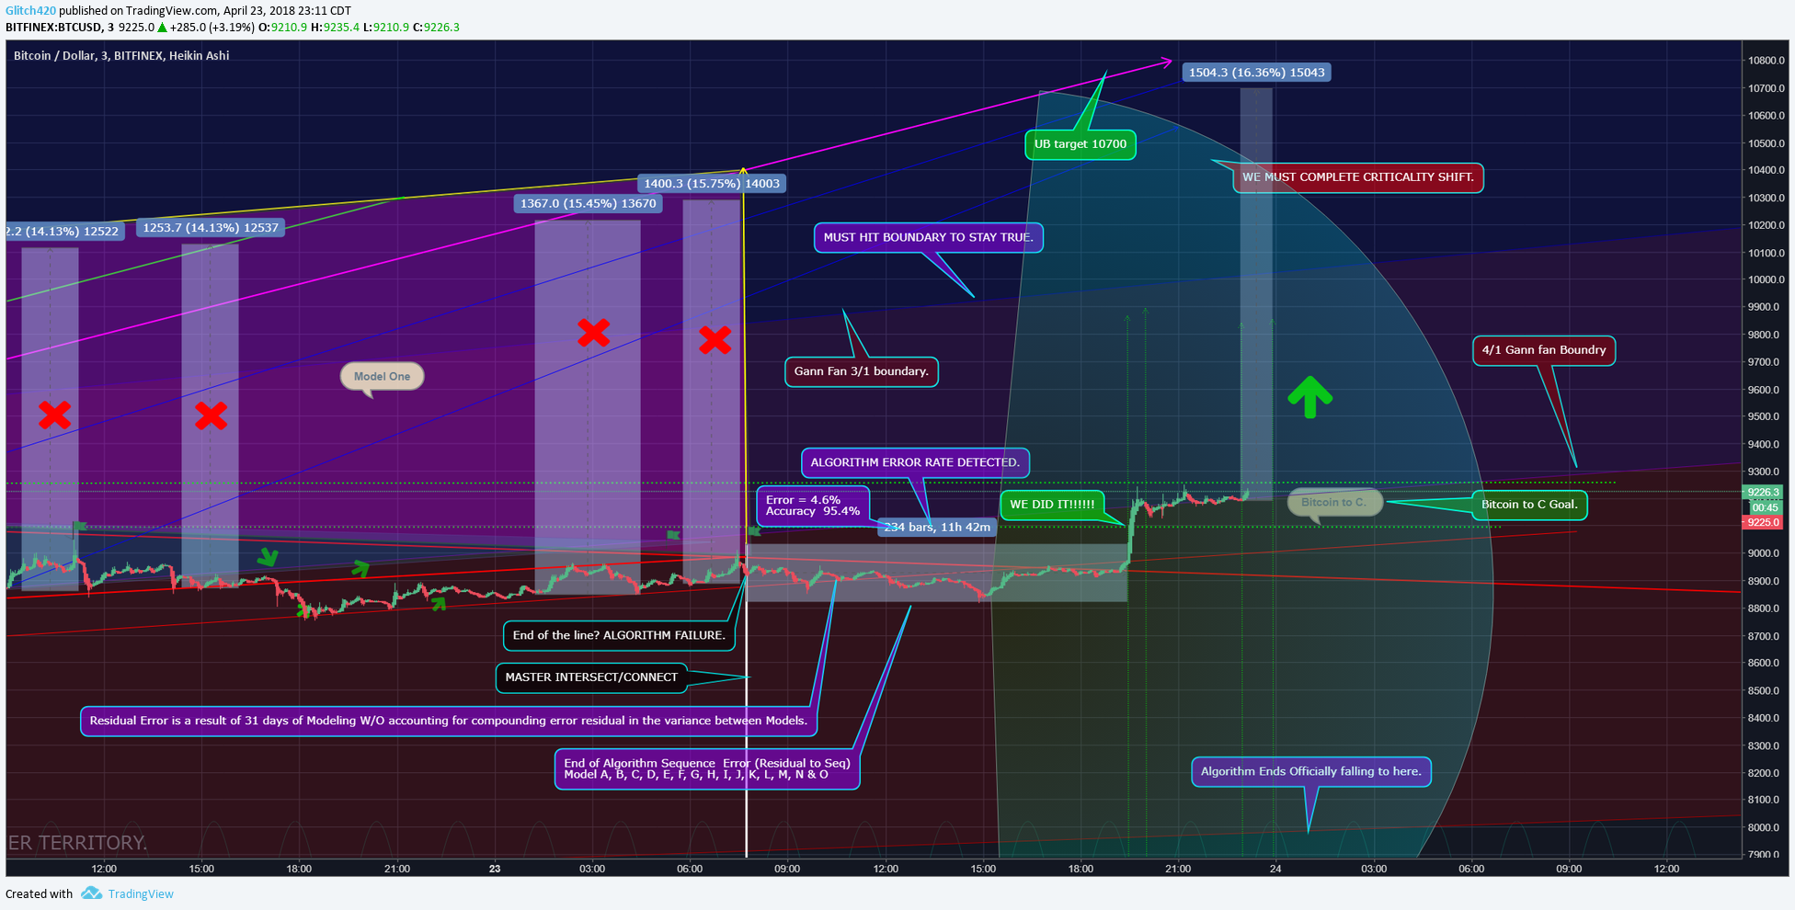Select the 'UB target 10700' callout
Image resolution: width=1795 pixels, height=910 pixels.
pos(1080,144)
